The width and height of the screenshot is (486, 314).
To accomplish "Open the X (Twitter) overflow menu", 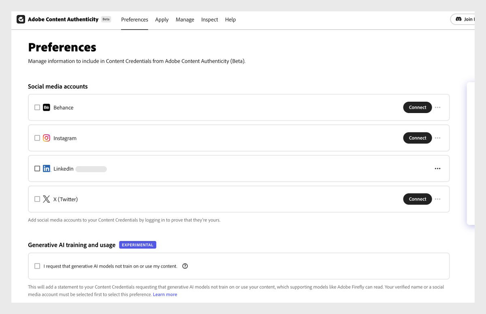I will click(x=438, y=199).
